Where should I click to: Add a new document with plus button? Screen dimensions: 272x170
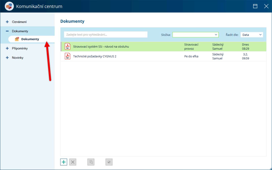click(x=64, y=162)
